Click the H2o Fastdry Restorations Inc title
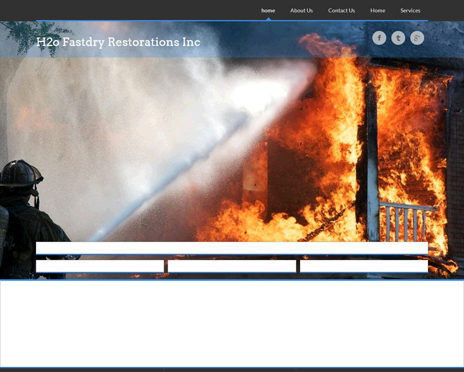This screenshot has height=372, width=464. (x=118, y=42)
